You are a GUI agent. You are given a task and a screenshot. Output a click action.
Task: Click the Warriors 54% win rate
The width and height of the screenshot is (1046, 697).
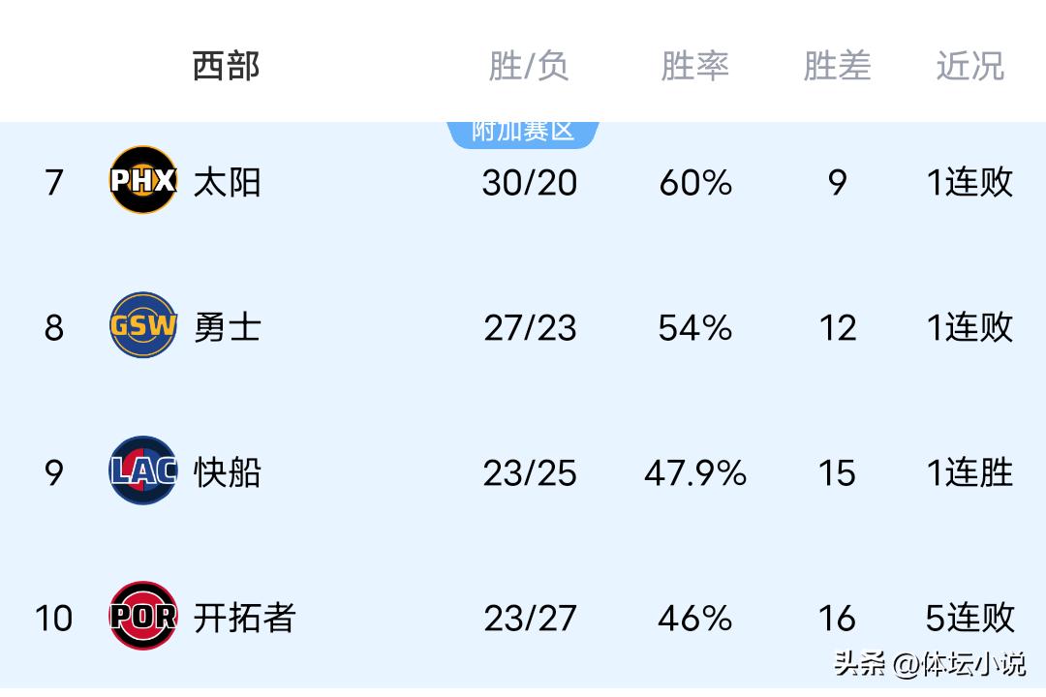(x=694, y=327)
